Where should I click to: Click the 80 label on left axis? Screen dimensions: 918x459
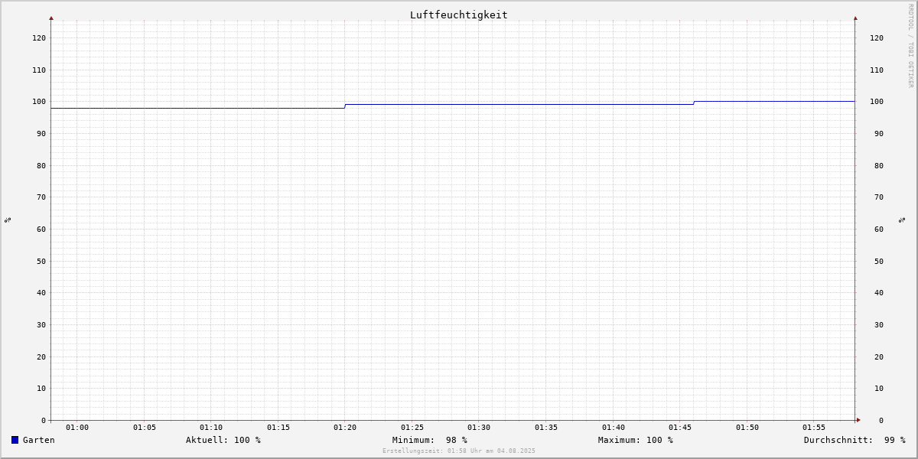coord(41,166)
